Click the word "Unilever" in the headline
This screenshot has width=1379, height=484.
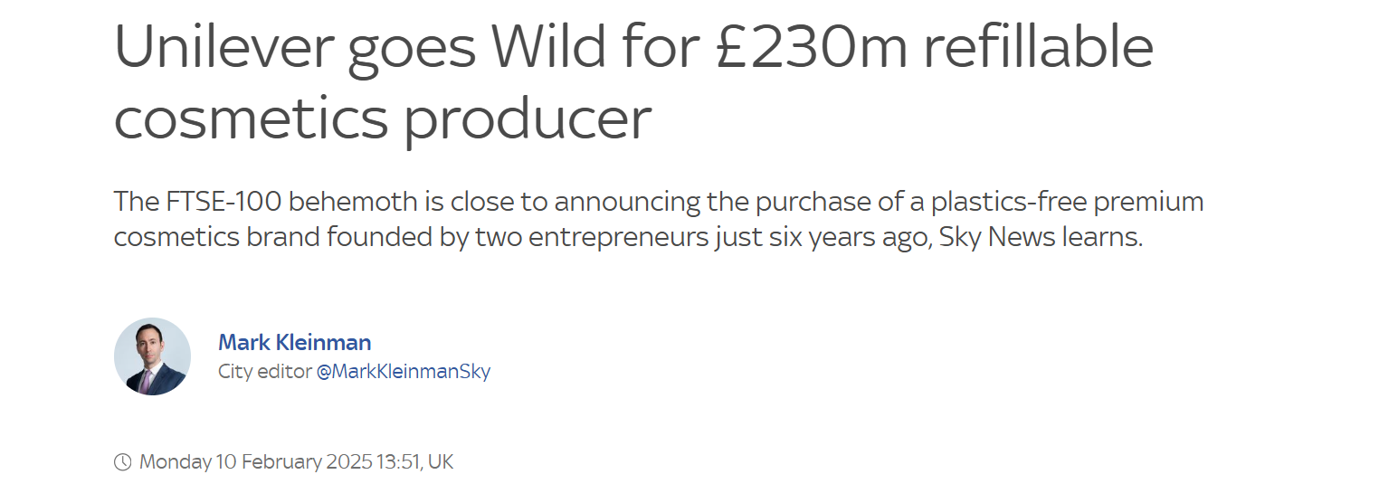tap(223, 50)
